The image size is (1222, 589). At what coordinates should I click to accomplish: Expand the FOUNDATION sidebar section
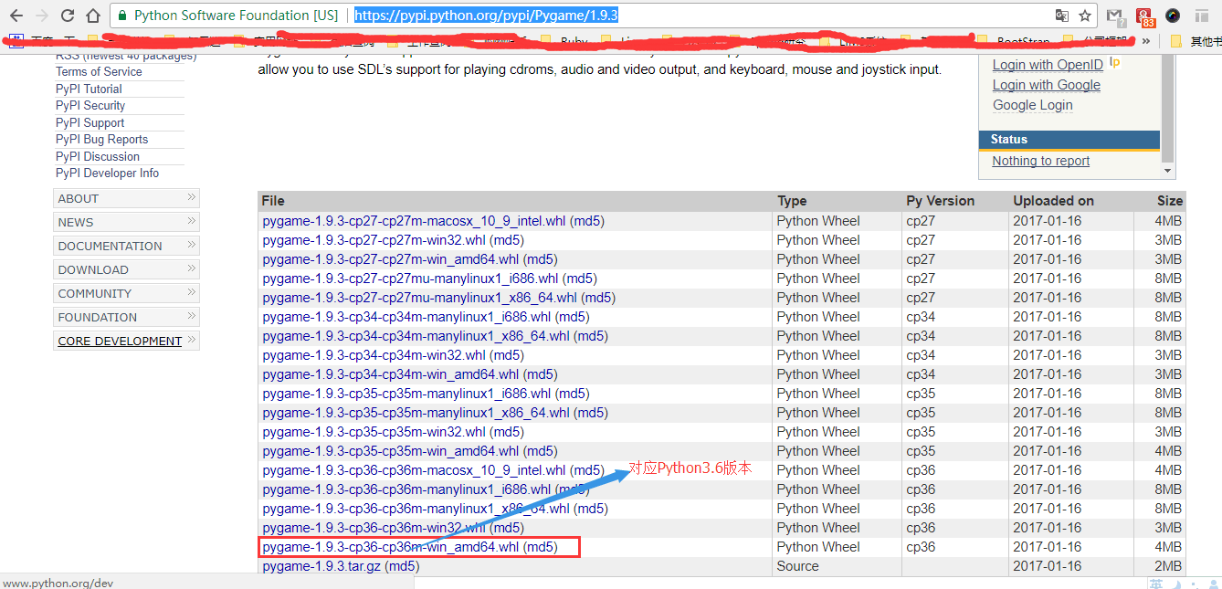[x=127, y=317]
